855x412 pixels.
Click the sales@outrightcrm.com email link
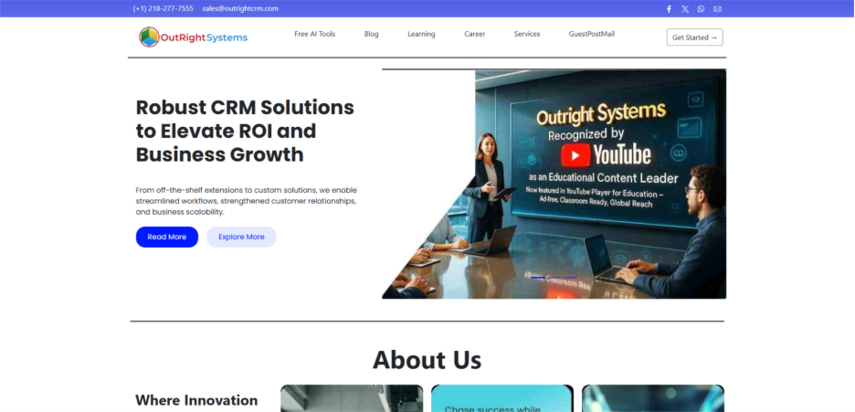point(240,9)
